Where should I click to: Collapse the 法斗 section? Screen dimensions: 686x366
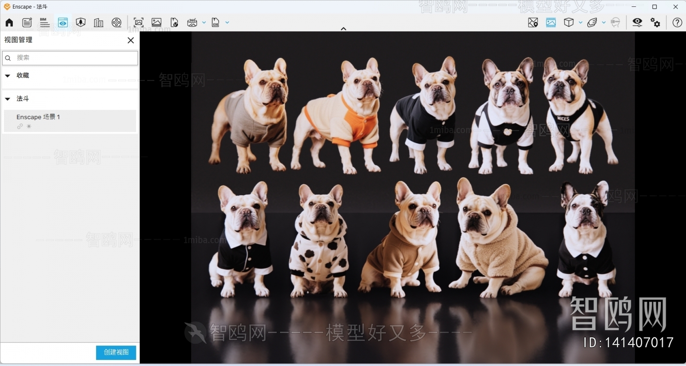pyautogui.click(x=7, y=99)
